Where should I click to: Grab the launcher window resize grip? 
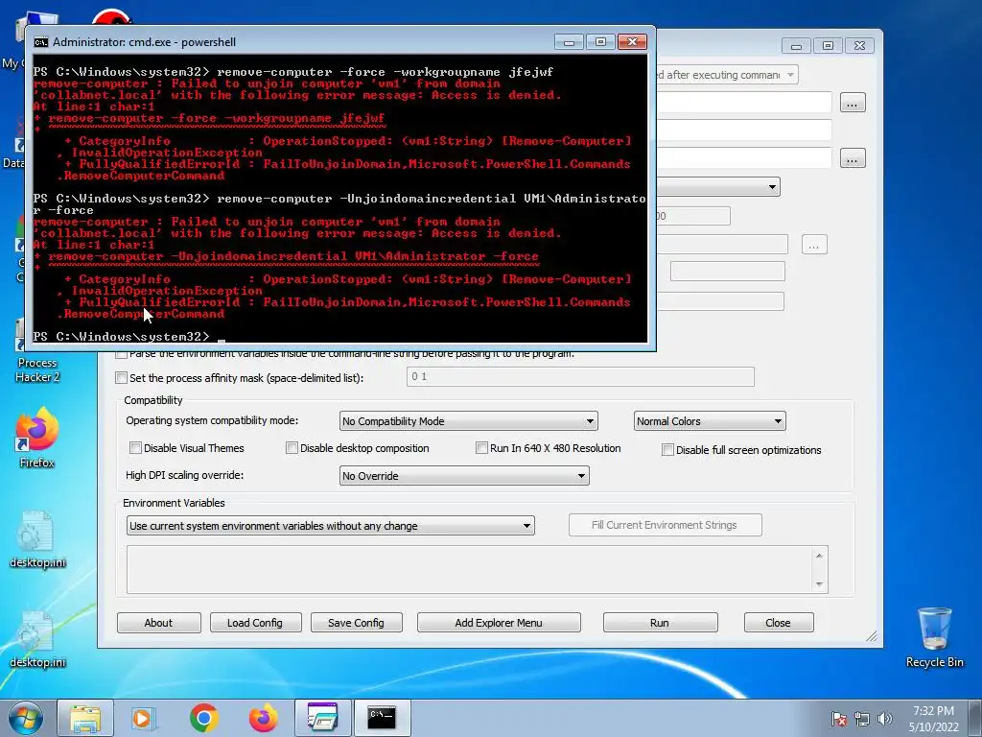pyautogui.click(x=872, y=637)
